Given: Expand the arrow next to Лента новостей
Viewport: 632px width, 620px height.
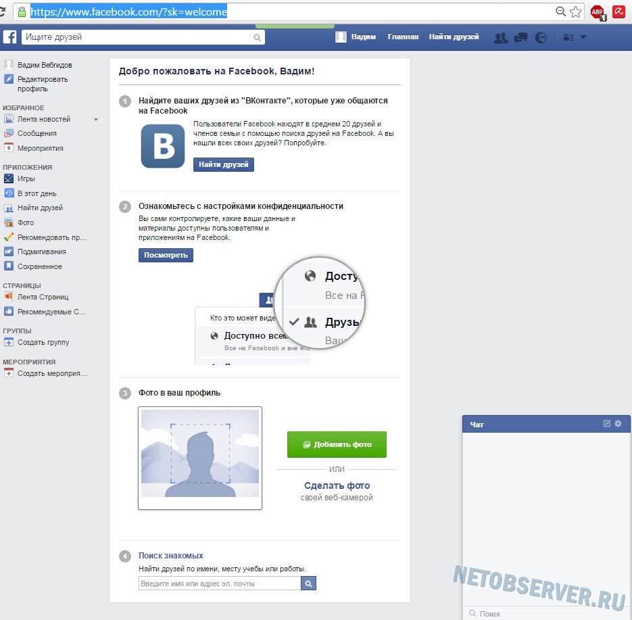Looking at the screenshot, I should click(96, 120).
